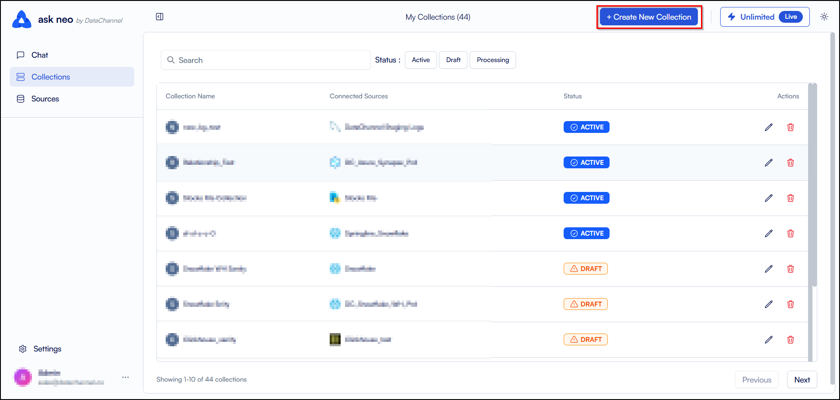Collapse the sidebar with the panel icon

click(x=160, y=17)
